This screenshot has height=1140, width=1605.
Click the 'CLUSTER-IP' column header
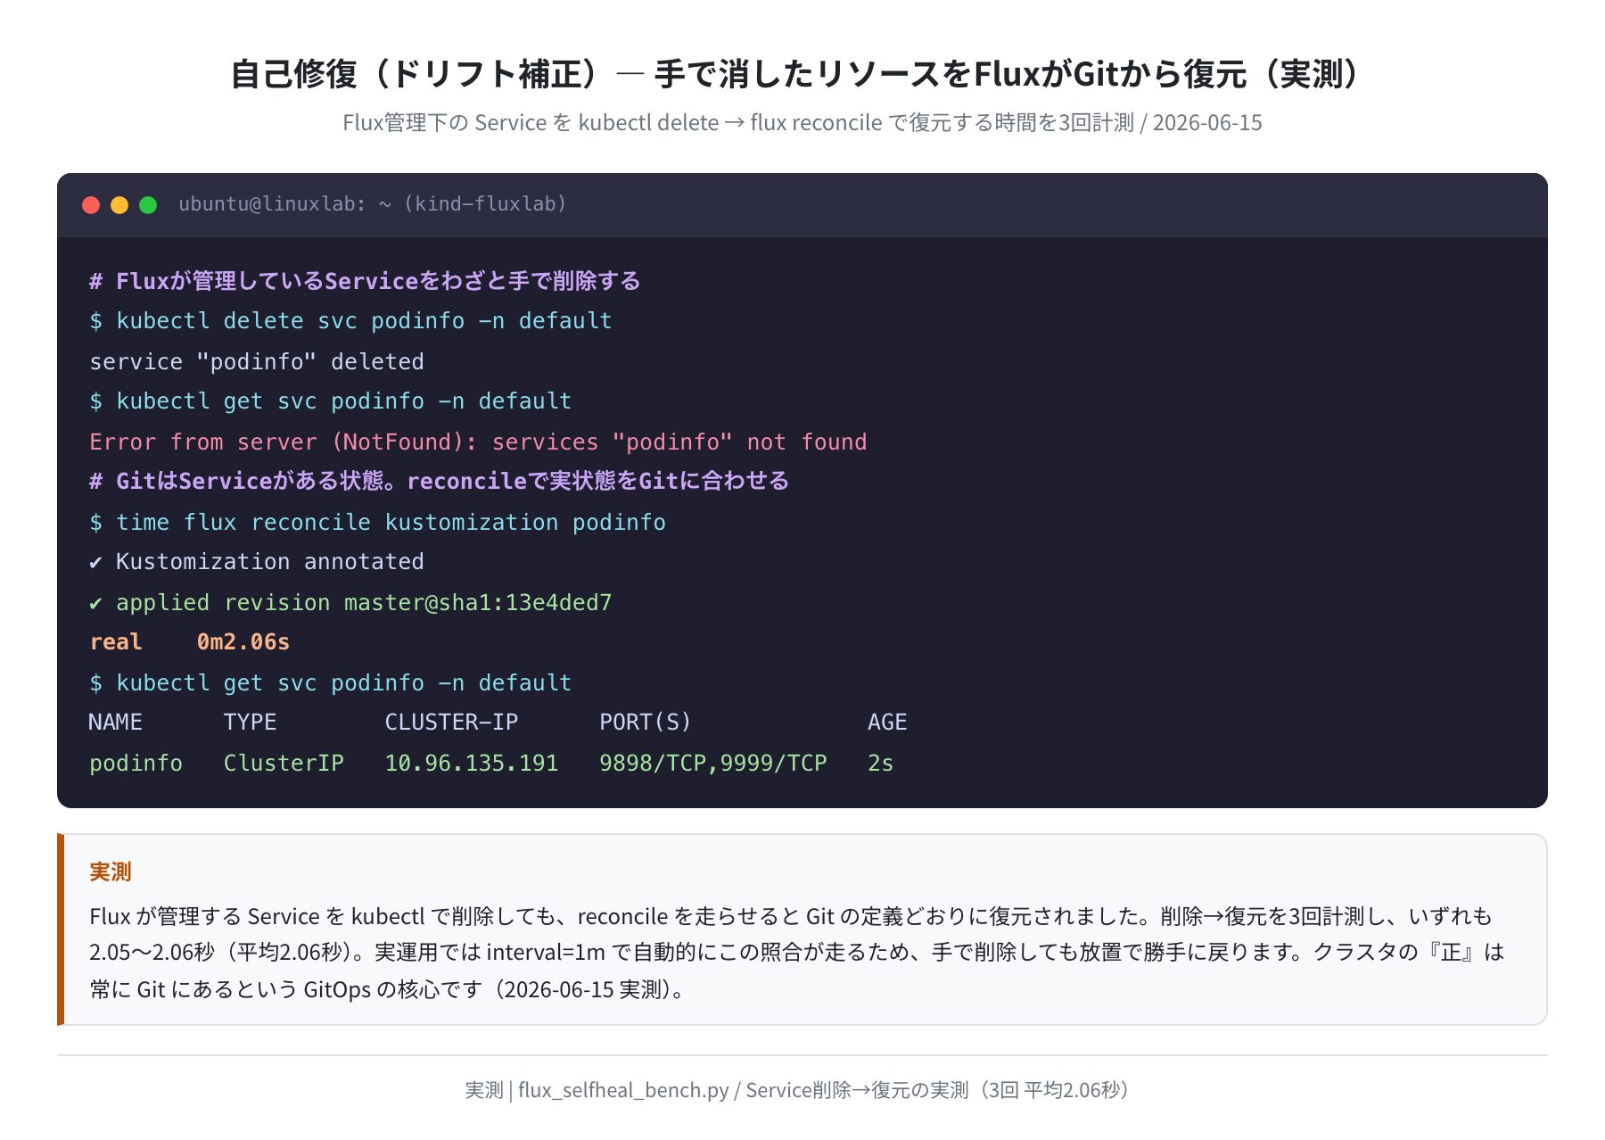(451, 723)
